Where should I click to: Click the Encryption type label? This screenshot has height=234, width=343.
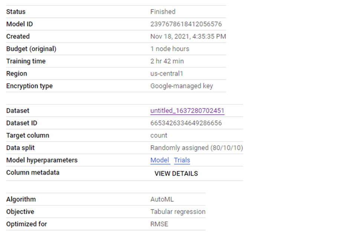pyautogui.click(x=29, y=86)
